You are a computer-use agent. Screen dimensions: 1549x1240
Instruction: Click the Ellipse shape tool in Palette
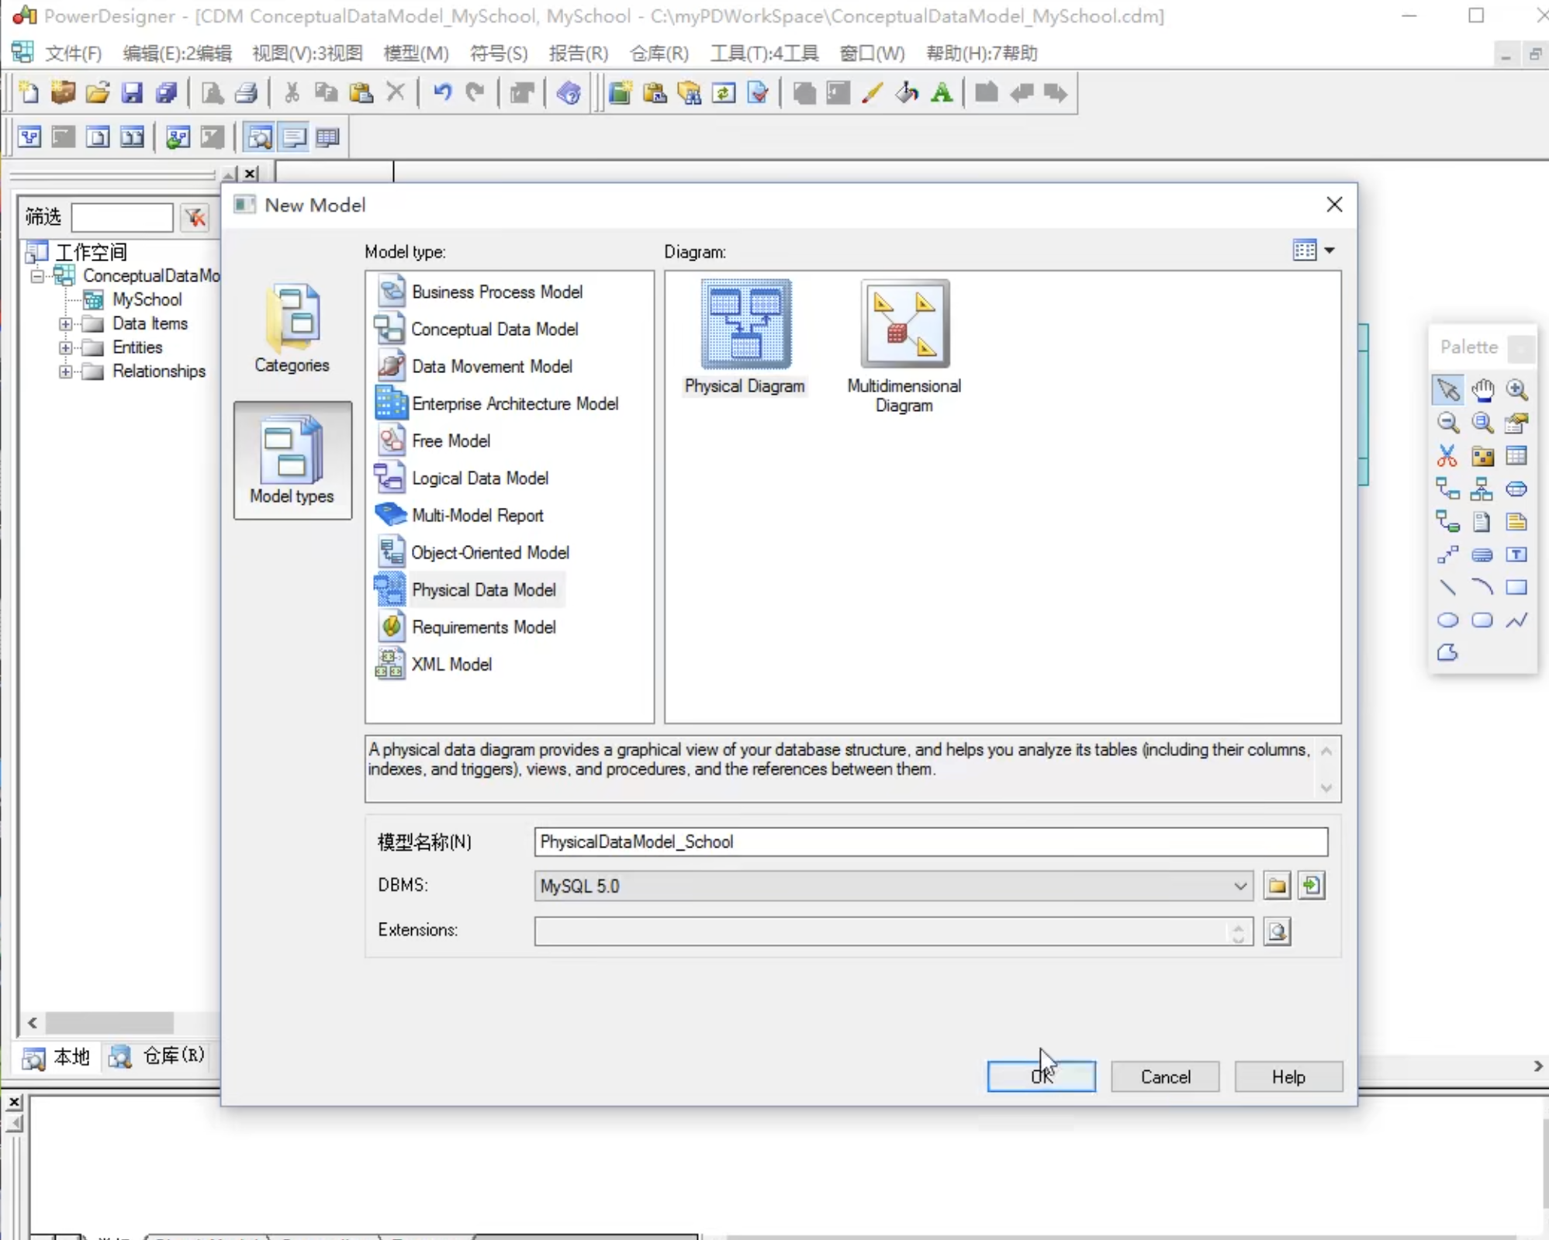[x=1447, y=620]
